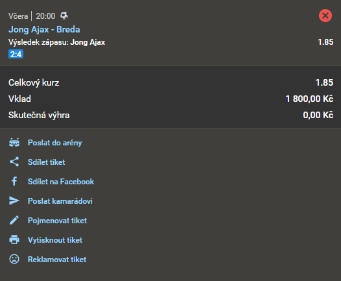341x281 pixels.
Task: Open the Jong Ajax - Breda match link
Action: [x=44, y=29]
